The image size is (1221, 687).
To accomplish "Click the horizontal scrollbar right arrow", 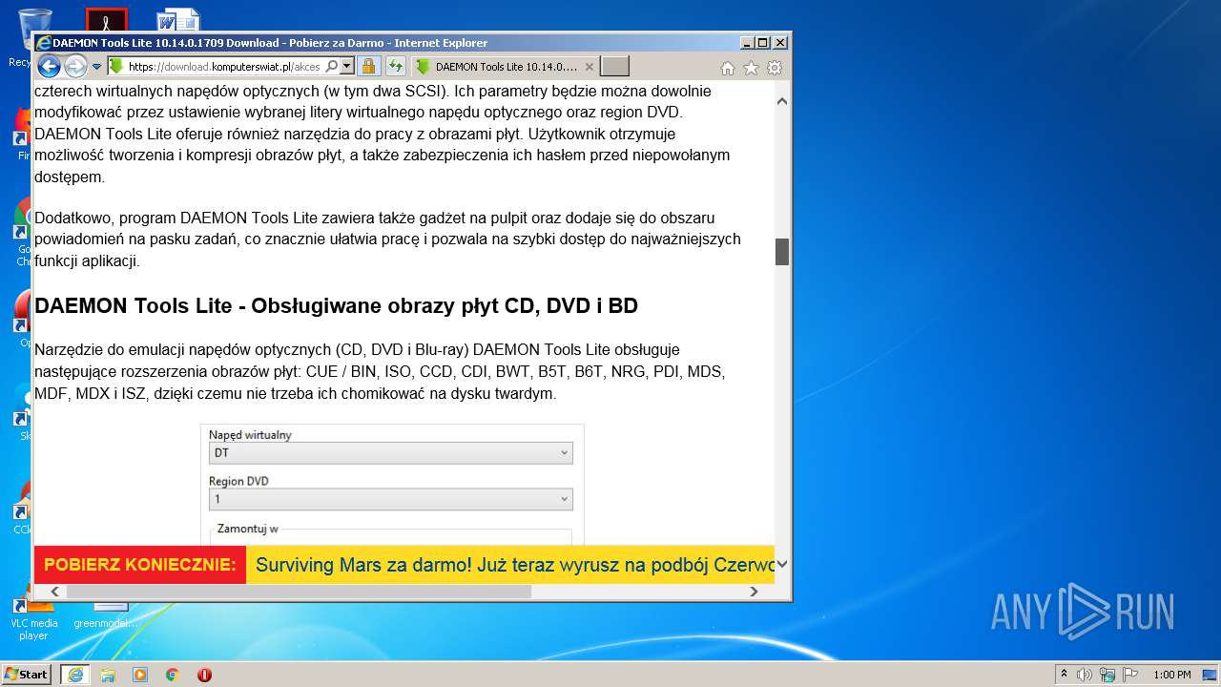I will coord(754,592).
